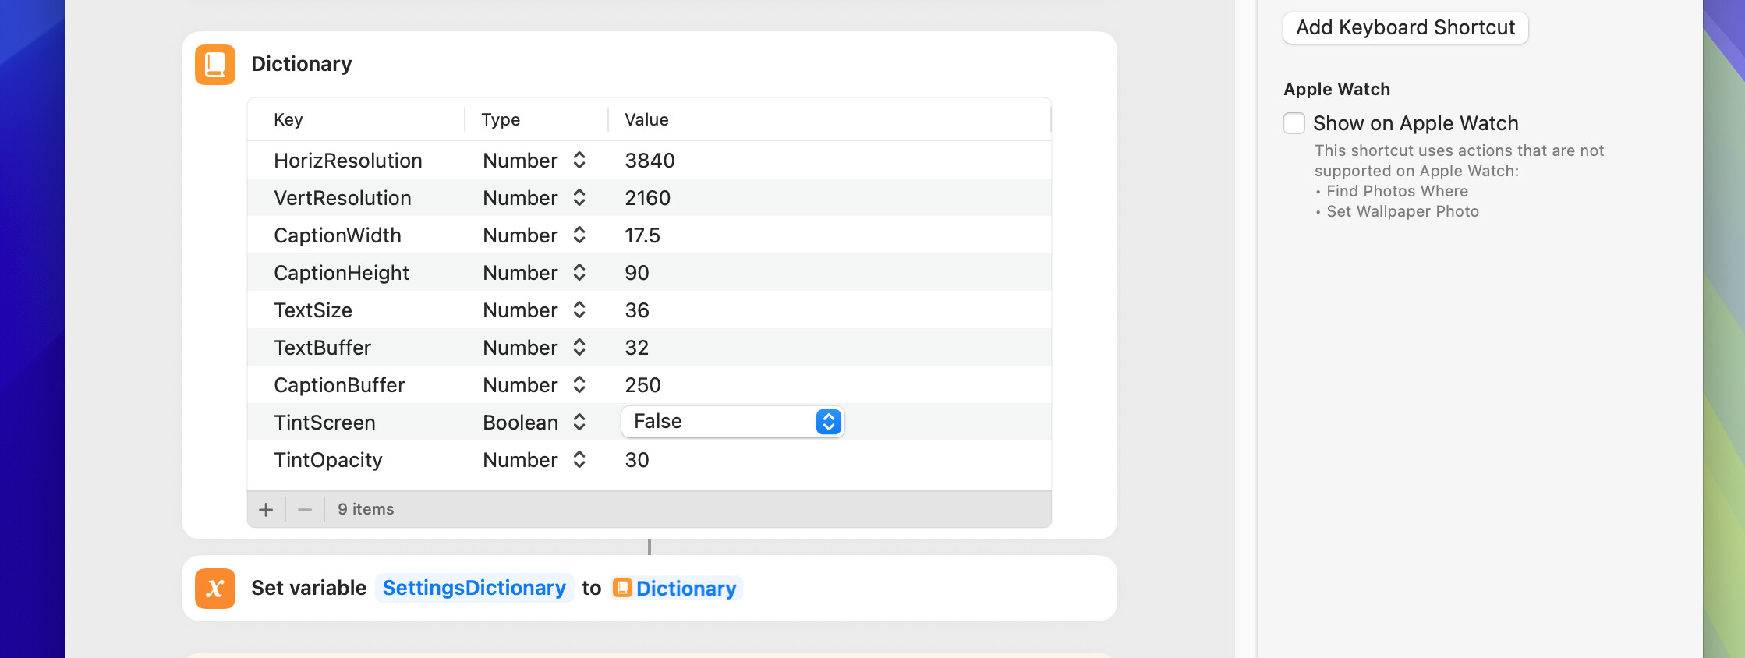Open the TintOpacity type selector
The height and width of the screenshot is (658, 1745).
(534, 460)
